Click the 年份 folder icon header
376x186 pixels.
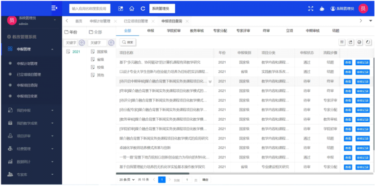click(x=67, y=32)
